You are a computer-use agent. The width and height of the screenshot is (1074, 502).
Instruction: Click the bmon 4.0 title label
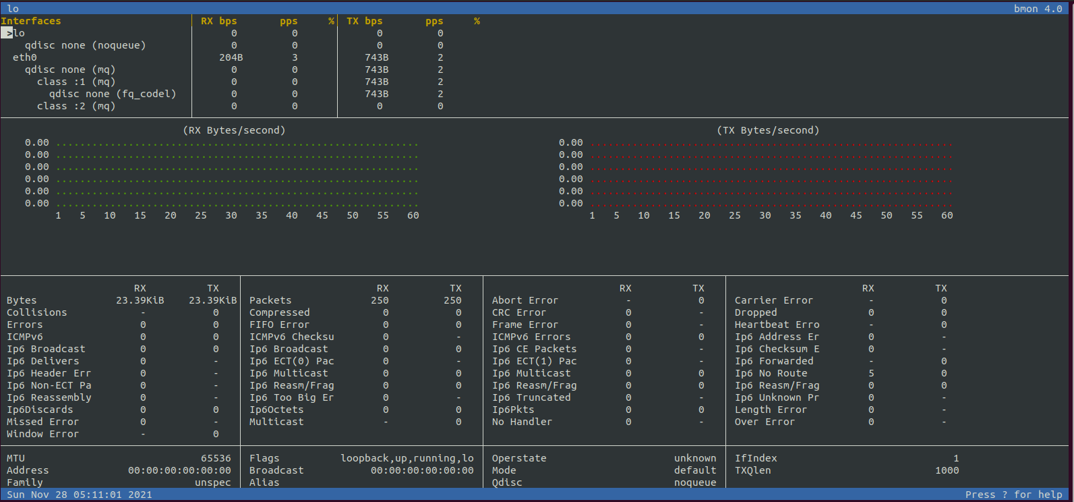point(1038,9)
